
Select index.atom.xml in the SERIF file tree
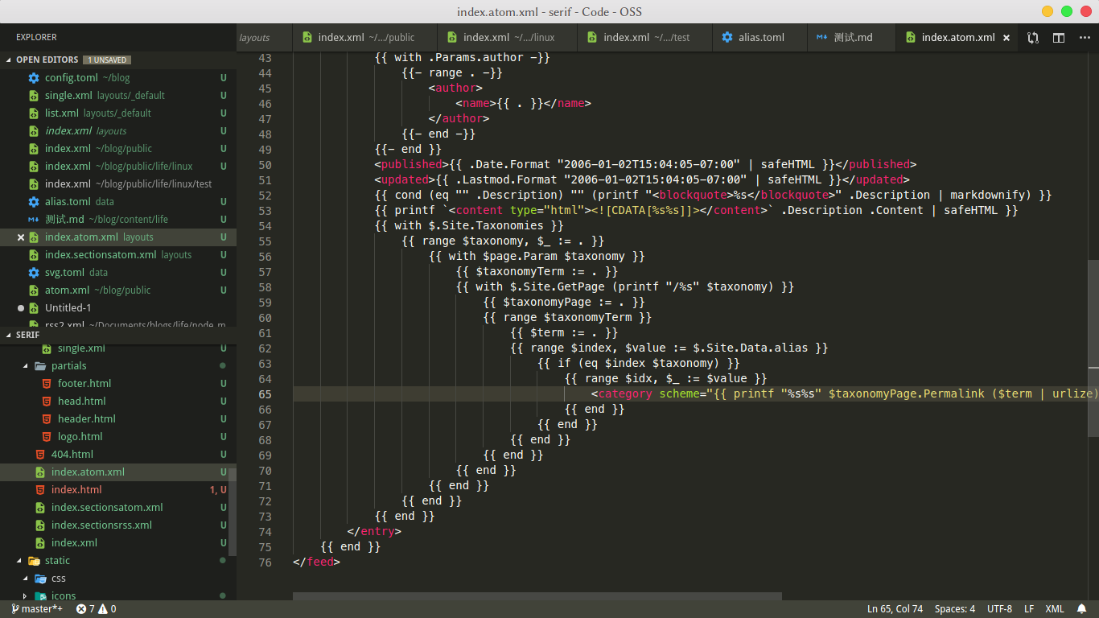click(118, 472)
